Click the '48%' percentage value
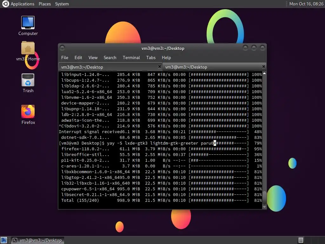325x244 pixels. point(258,132)
